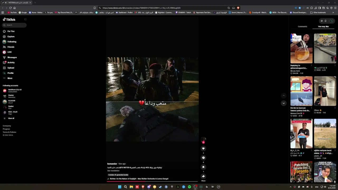Open the Spotify taskbar icon
Viewport: 338px width, 190px height.
tap(189, 187)
